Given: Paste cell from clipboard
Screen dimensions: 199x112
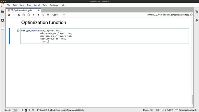Looking at the screenshot, I should pyautogui.click(x=29, y=15).
